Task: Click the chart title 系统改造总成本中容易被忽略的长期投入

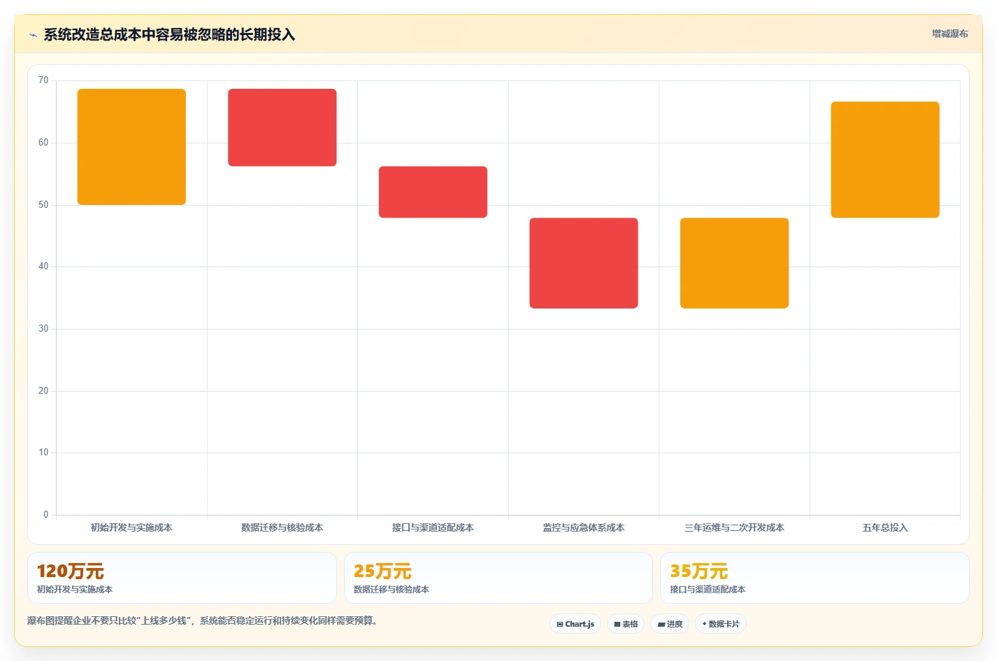Action: pos(169,35)
